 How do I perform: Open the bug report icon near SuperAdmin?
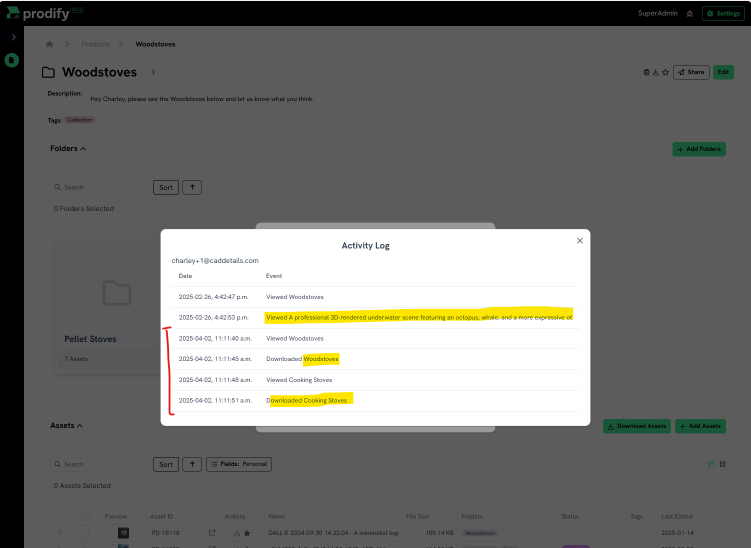(x=689, y=13)
